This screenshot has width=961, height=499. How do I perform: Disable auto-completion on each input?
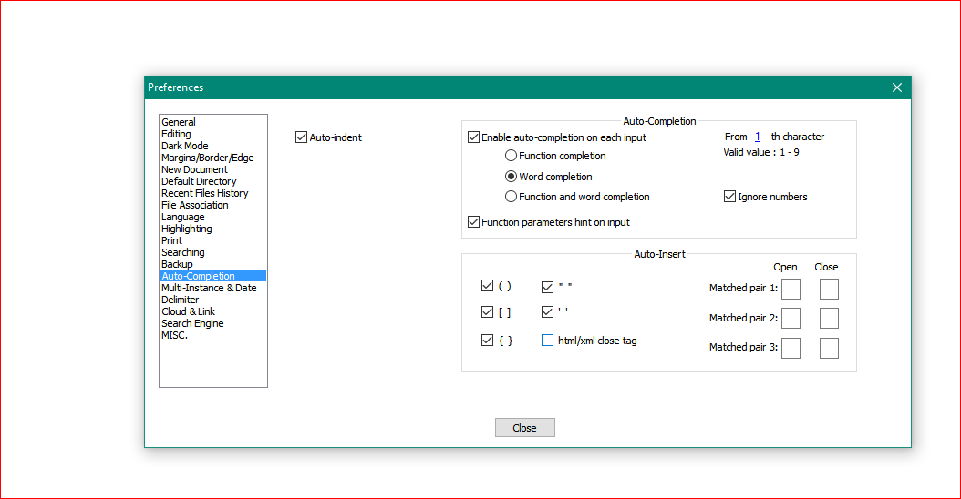[x=474, y=137]
